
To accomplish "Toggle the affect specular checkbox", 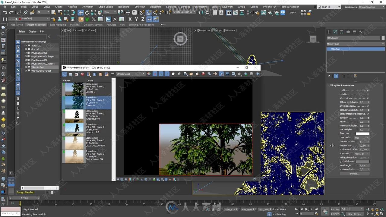I will [368, 106].
